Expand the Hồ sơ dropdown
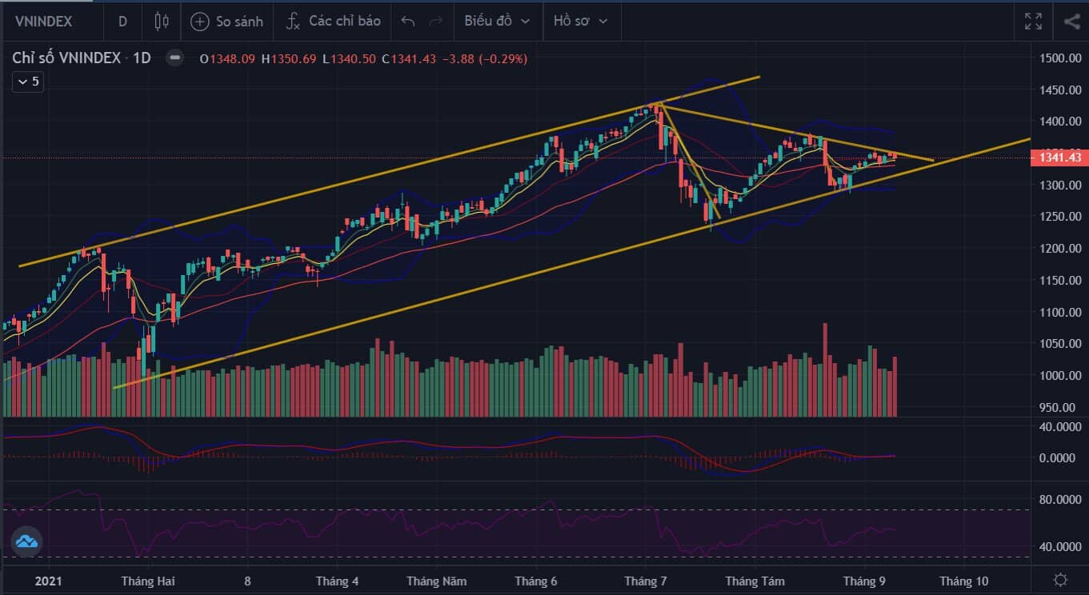Image resolution: width=1089 pixels, height=595 pixels. pos(581,21)
